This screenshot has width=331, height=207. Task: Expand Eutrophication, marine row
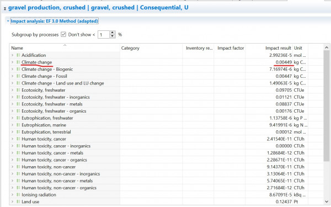12,125
